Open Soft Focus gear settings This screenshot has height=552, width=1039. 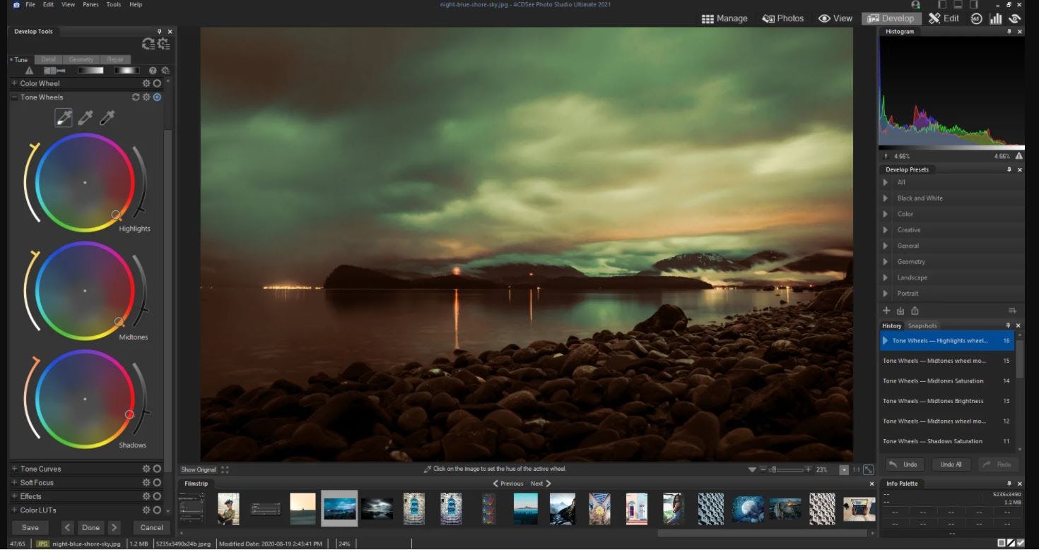tap(146, 483)
